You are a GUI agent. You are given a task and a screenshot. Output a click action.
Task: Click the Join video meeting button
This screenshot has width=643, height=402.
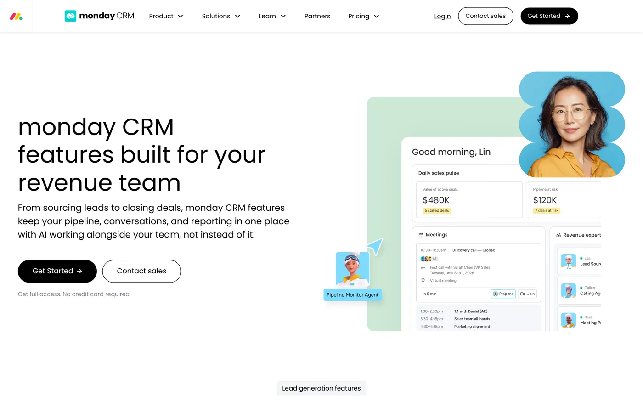tap(528, 294)
